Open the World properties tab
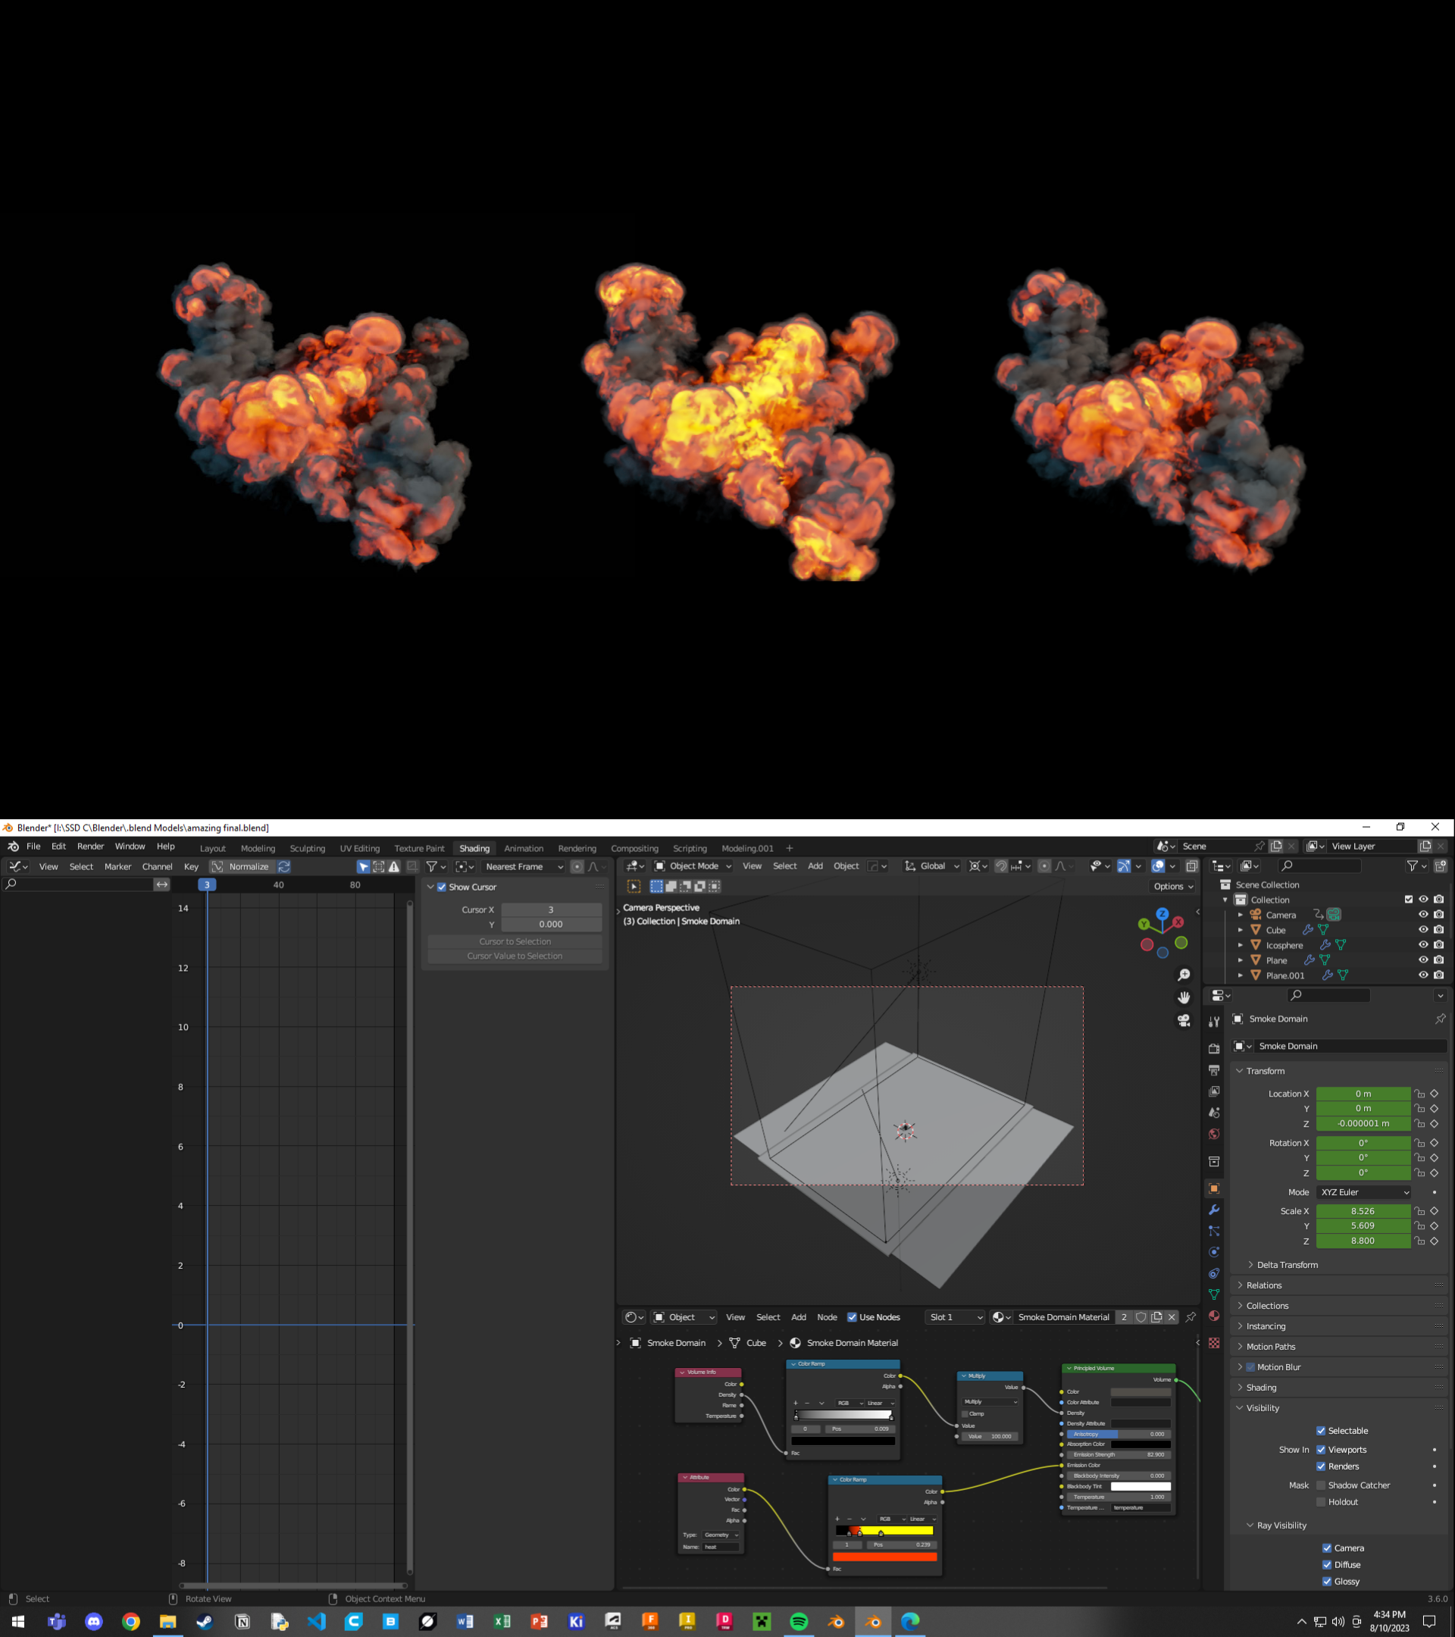 click(x=1214, y=1134)
